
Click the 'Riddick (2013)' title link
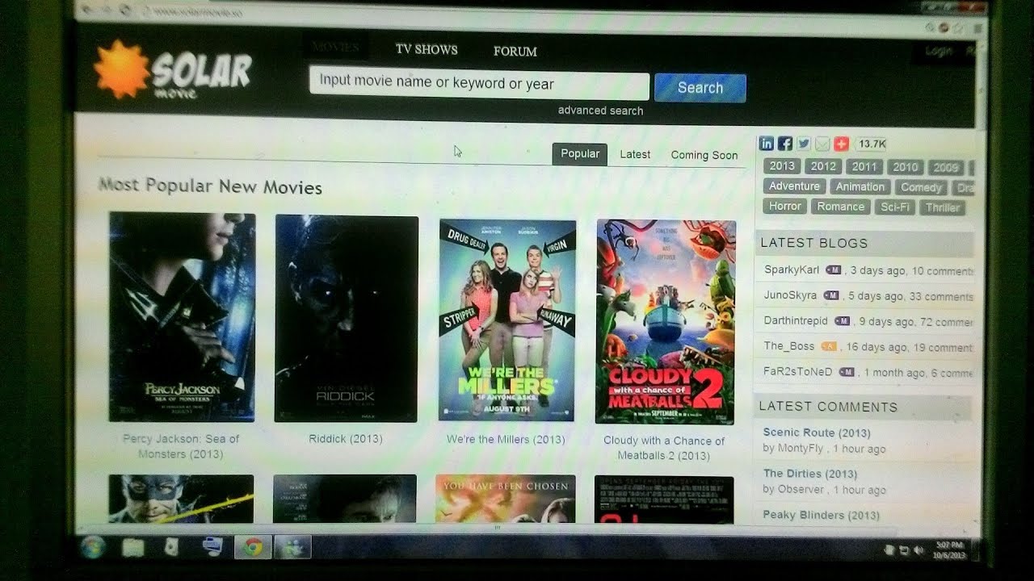tap(346, 439)
